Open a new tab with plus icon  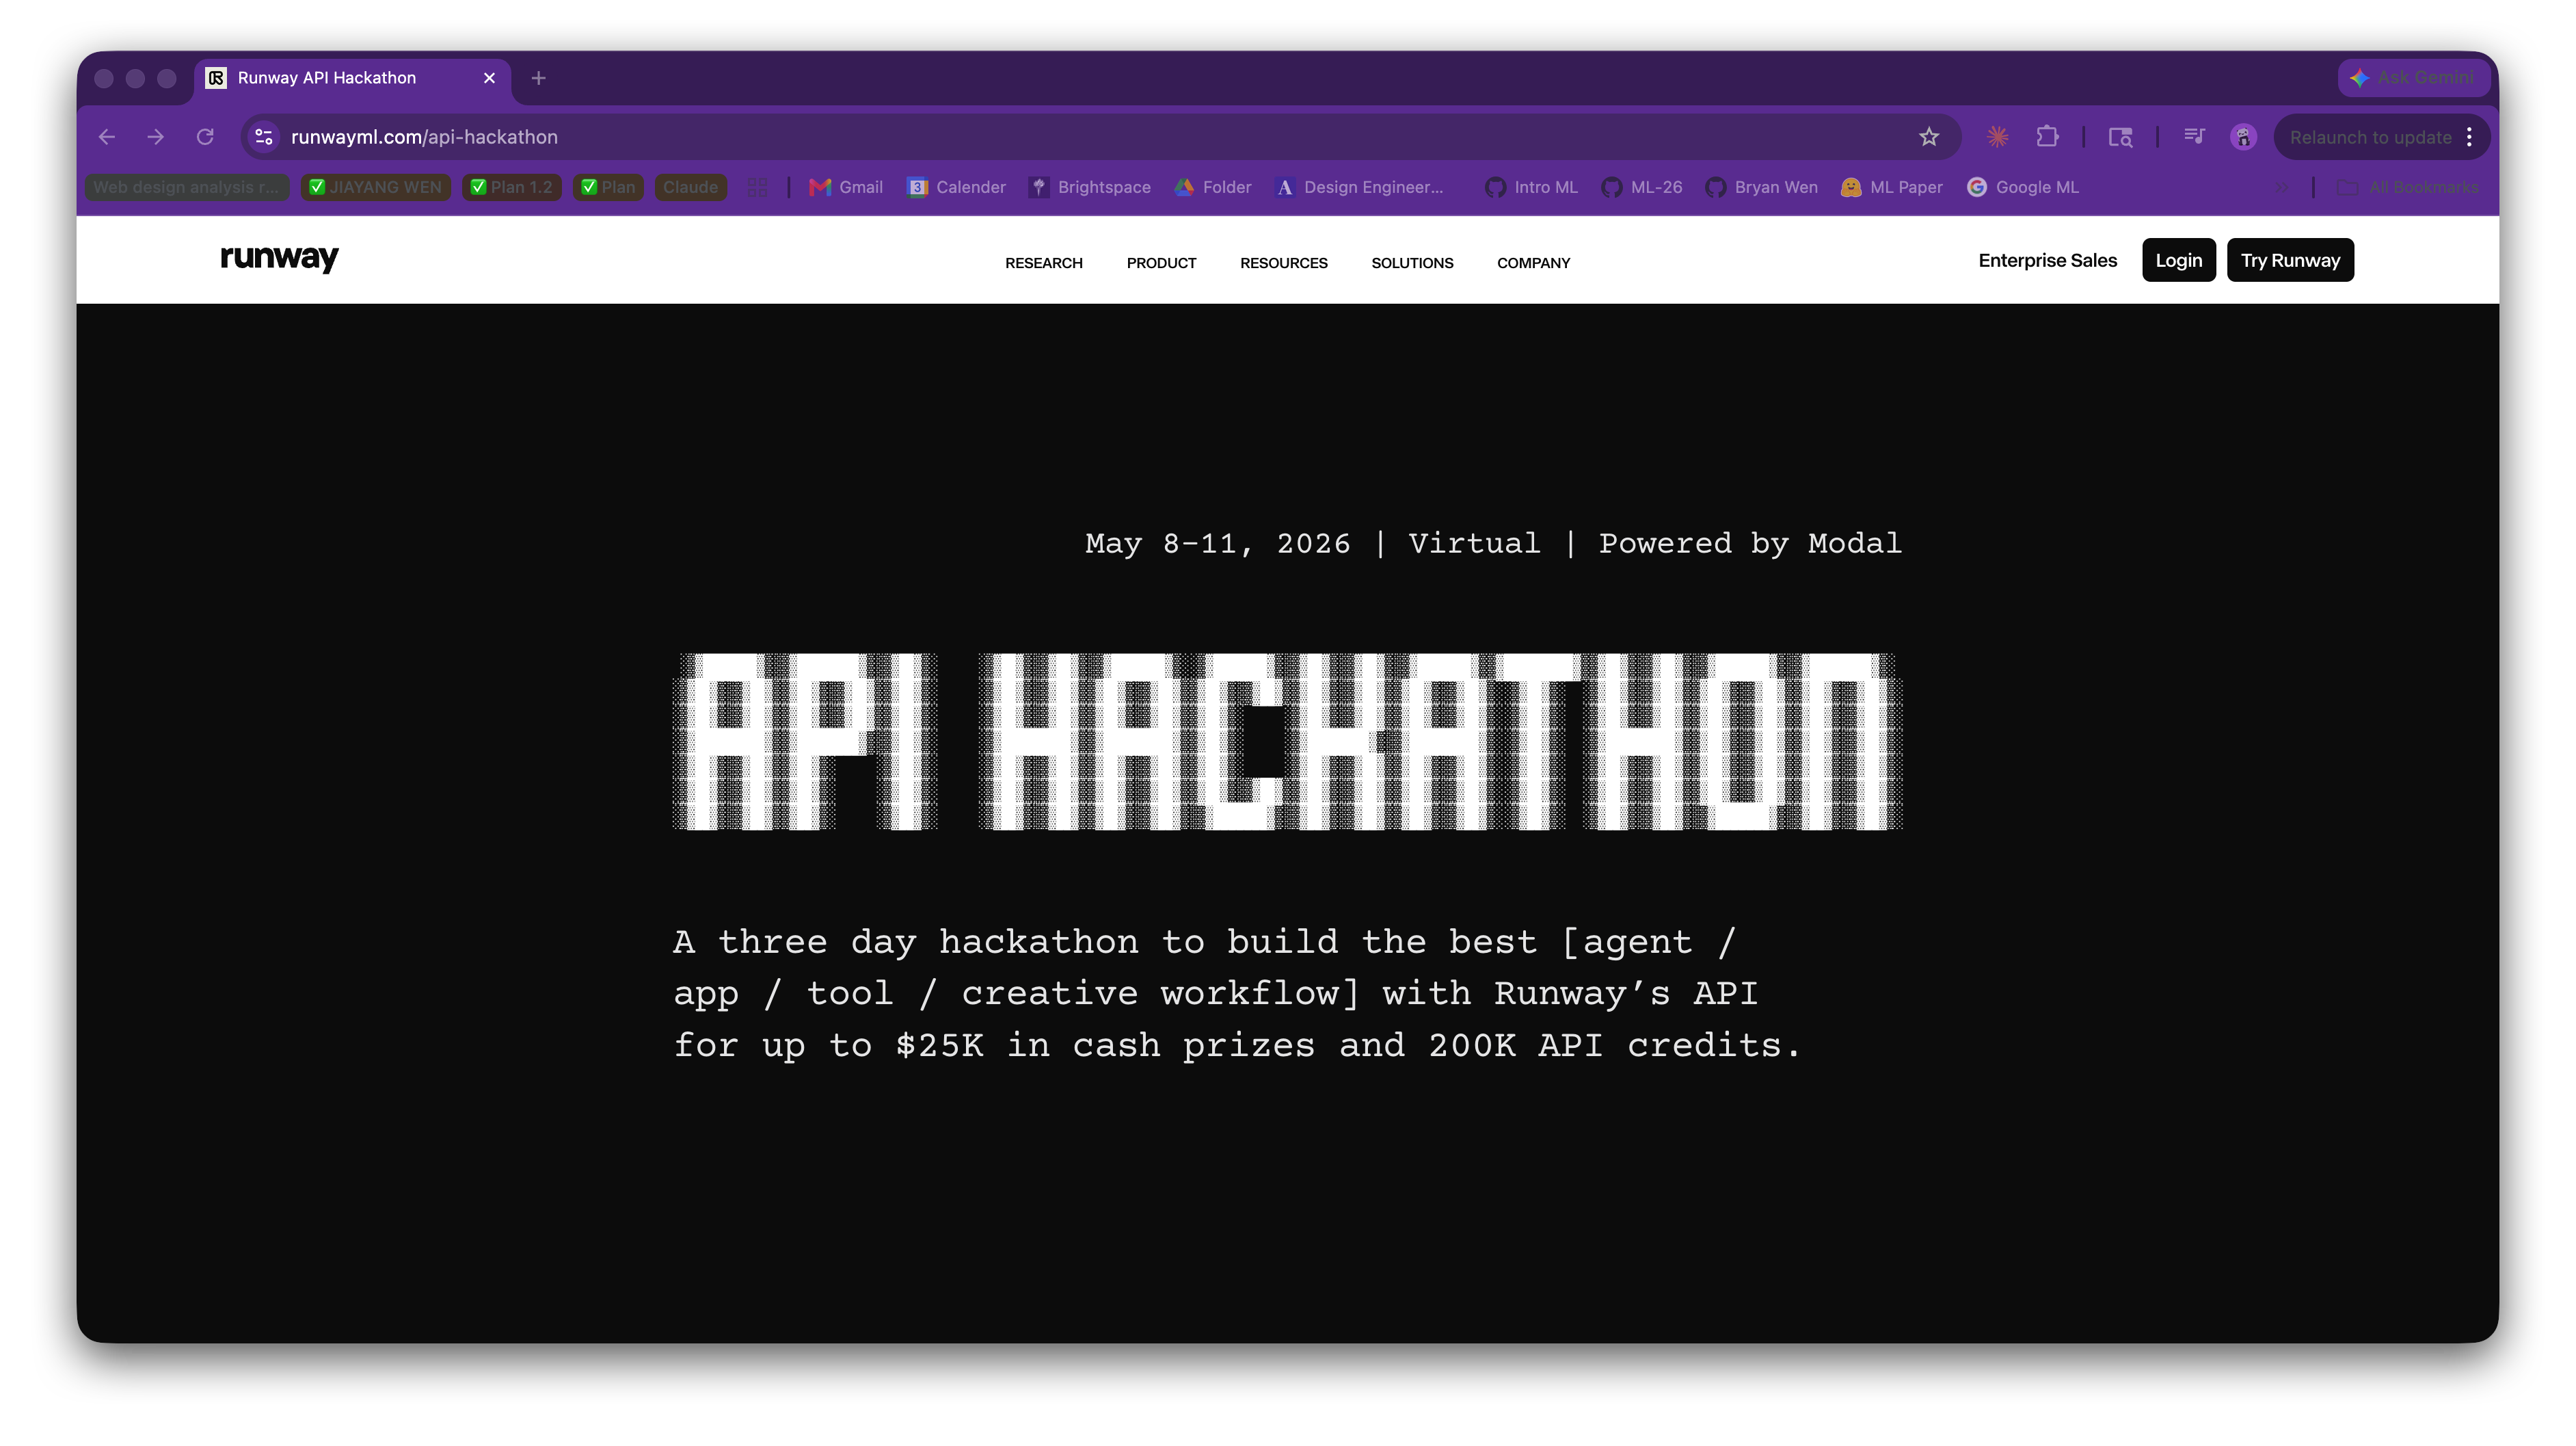(538, 78)
